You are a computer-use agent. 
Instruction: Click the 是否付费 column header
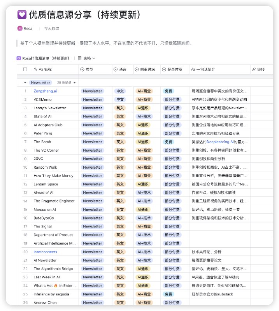click(175, 70)
